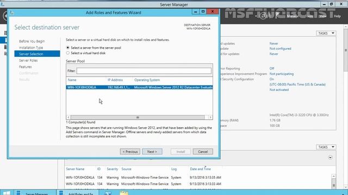Click the 'Off' error reporting link
The image size is (348, 195).
[x=272, y=69]
